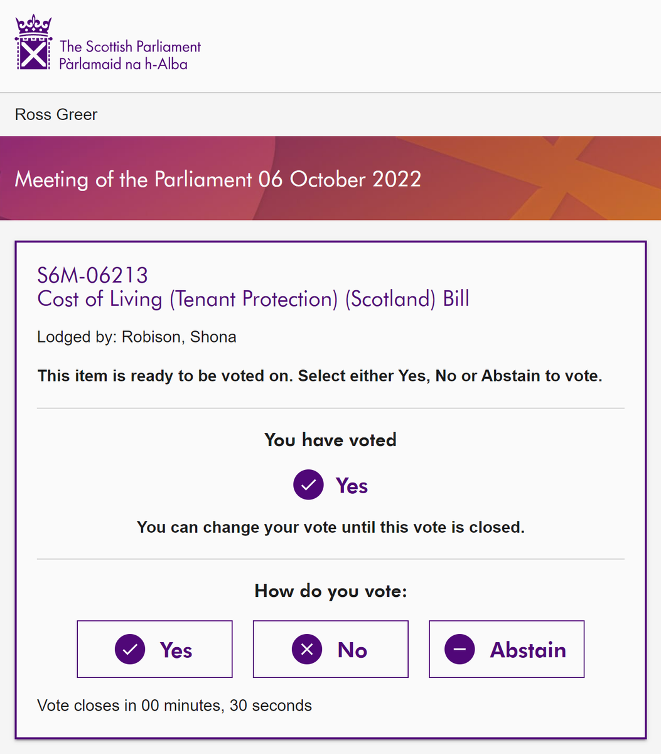
Task: Click motion number S6M-06213
Action: click(x=93, y=275)
